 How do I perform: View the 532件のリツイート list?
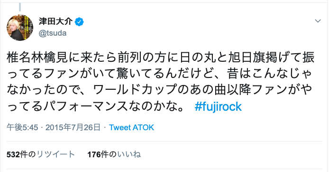41,154
